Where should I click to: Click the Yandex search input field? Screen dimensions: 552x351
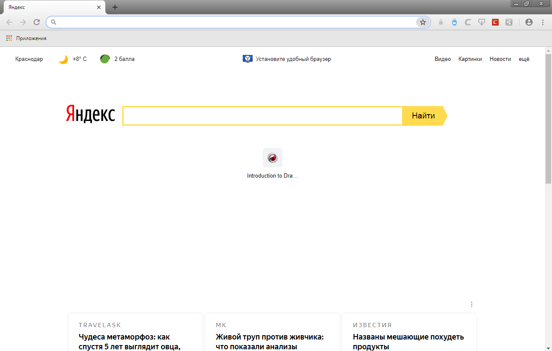(x=262, y=116)
